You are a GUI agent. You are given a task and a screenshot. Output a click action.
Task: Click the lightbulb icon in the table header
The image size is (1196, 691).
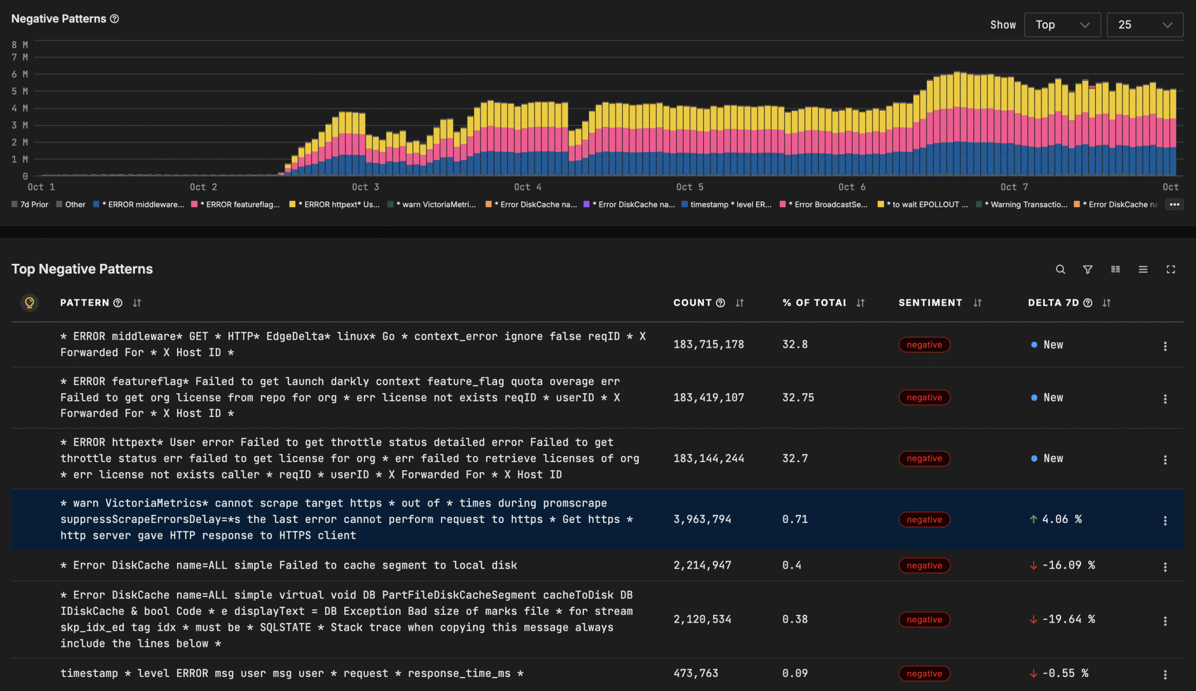pyautogui.click(x=29, y=303)
